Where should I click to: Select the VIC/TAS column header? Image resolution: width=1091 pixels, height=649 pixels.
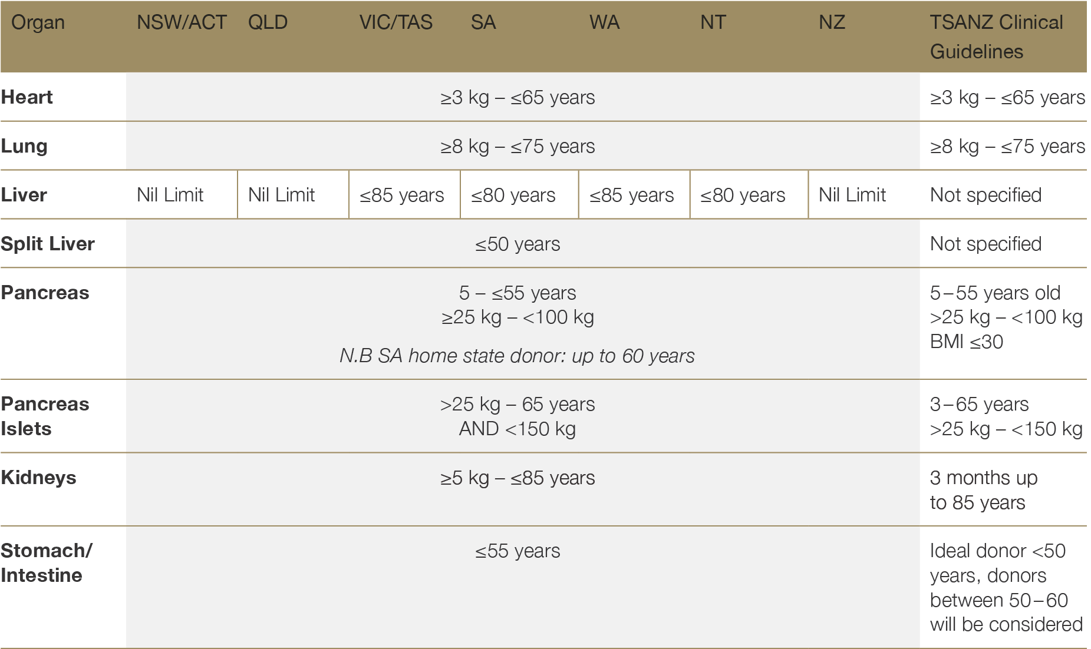[395, 23]
